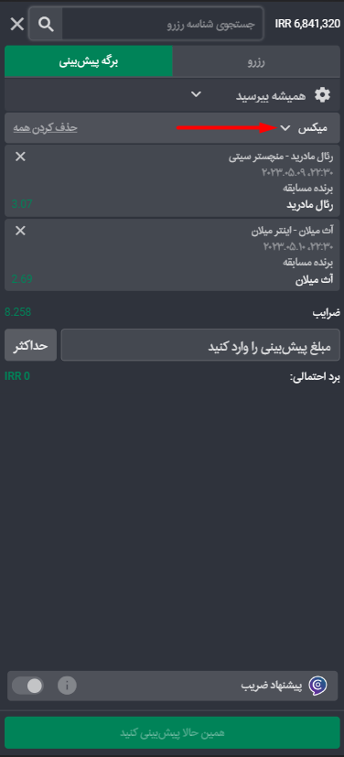Click the 2.69 odds for AC Milan

coord(22,278)
